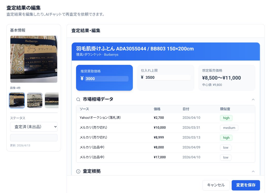Collapse the 査定根拠 section chevron
The height and width of the screenshot is (193, 271).
point(253,171)
